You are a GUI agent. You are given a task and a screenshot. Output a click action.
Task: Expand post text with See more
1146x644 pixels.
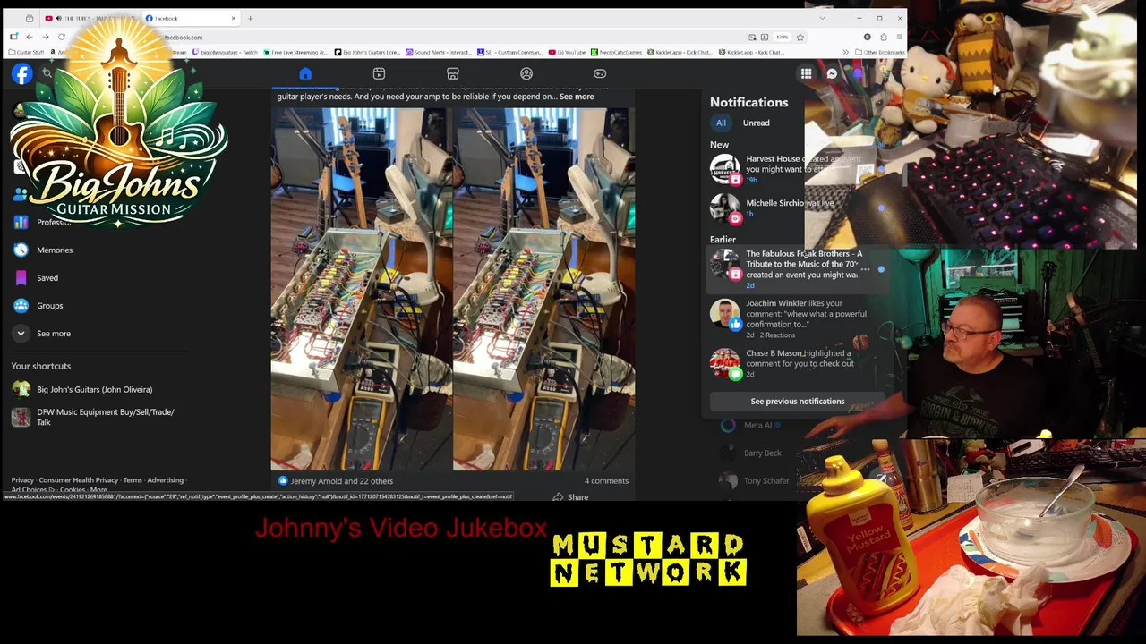click(x=577, y=97)
